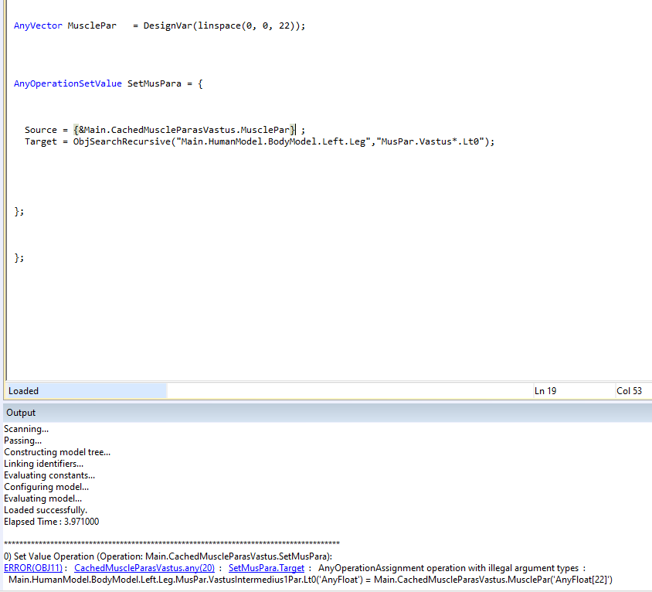Click the SetMusPara.Target error link
652x592 pixels.
point(267,568)
